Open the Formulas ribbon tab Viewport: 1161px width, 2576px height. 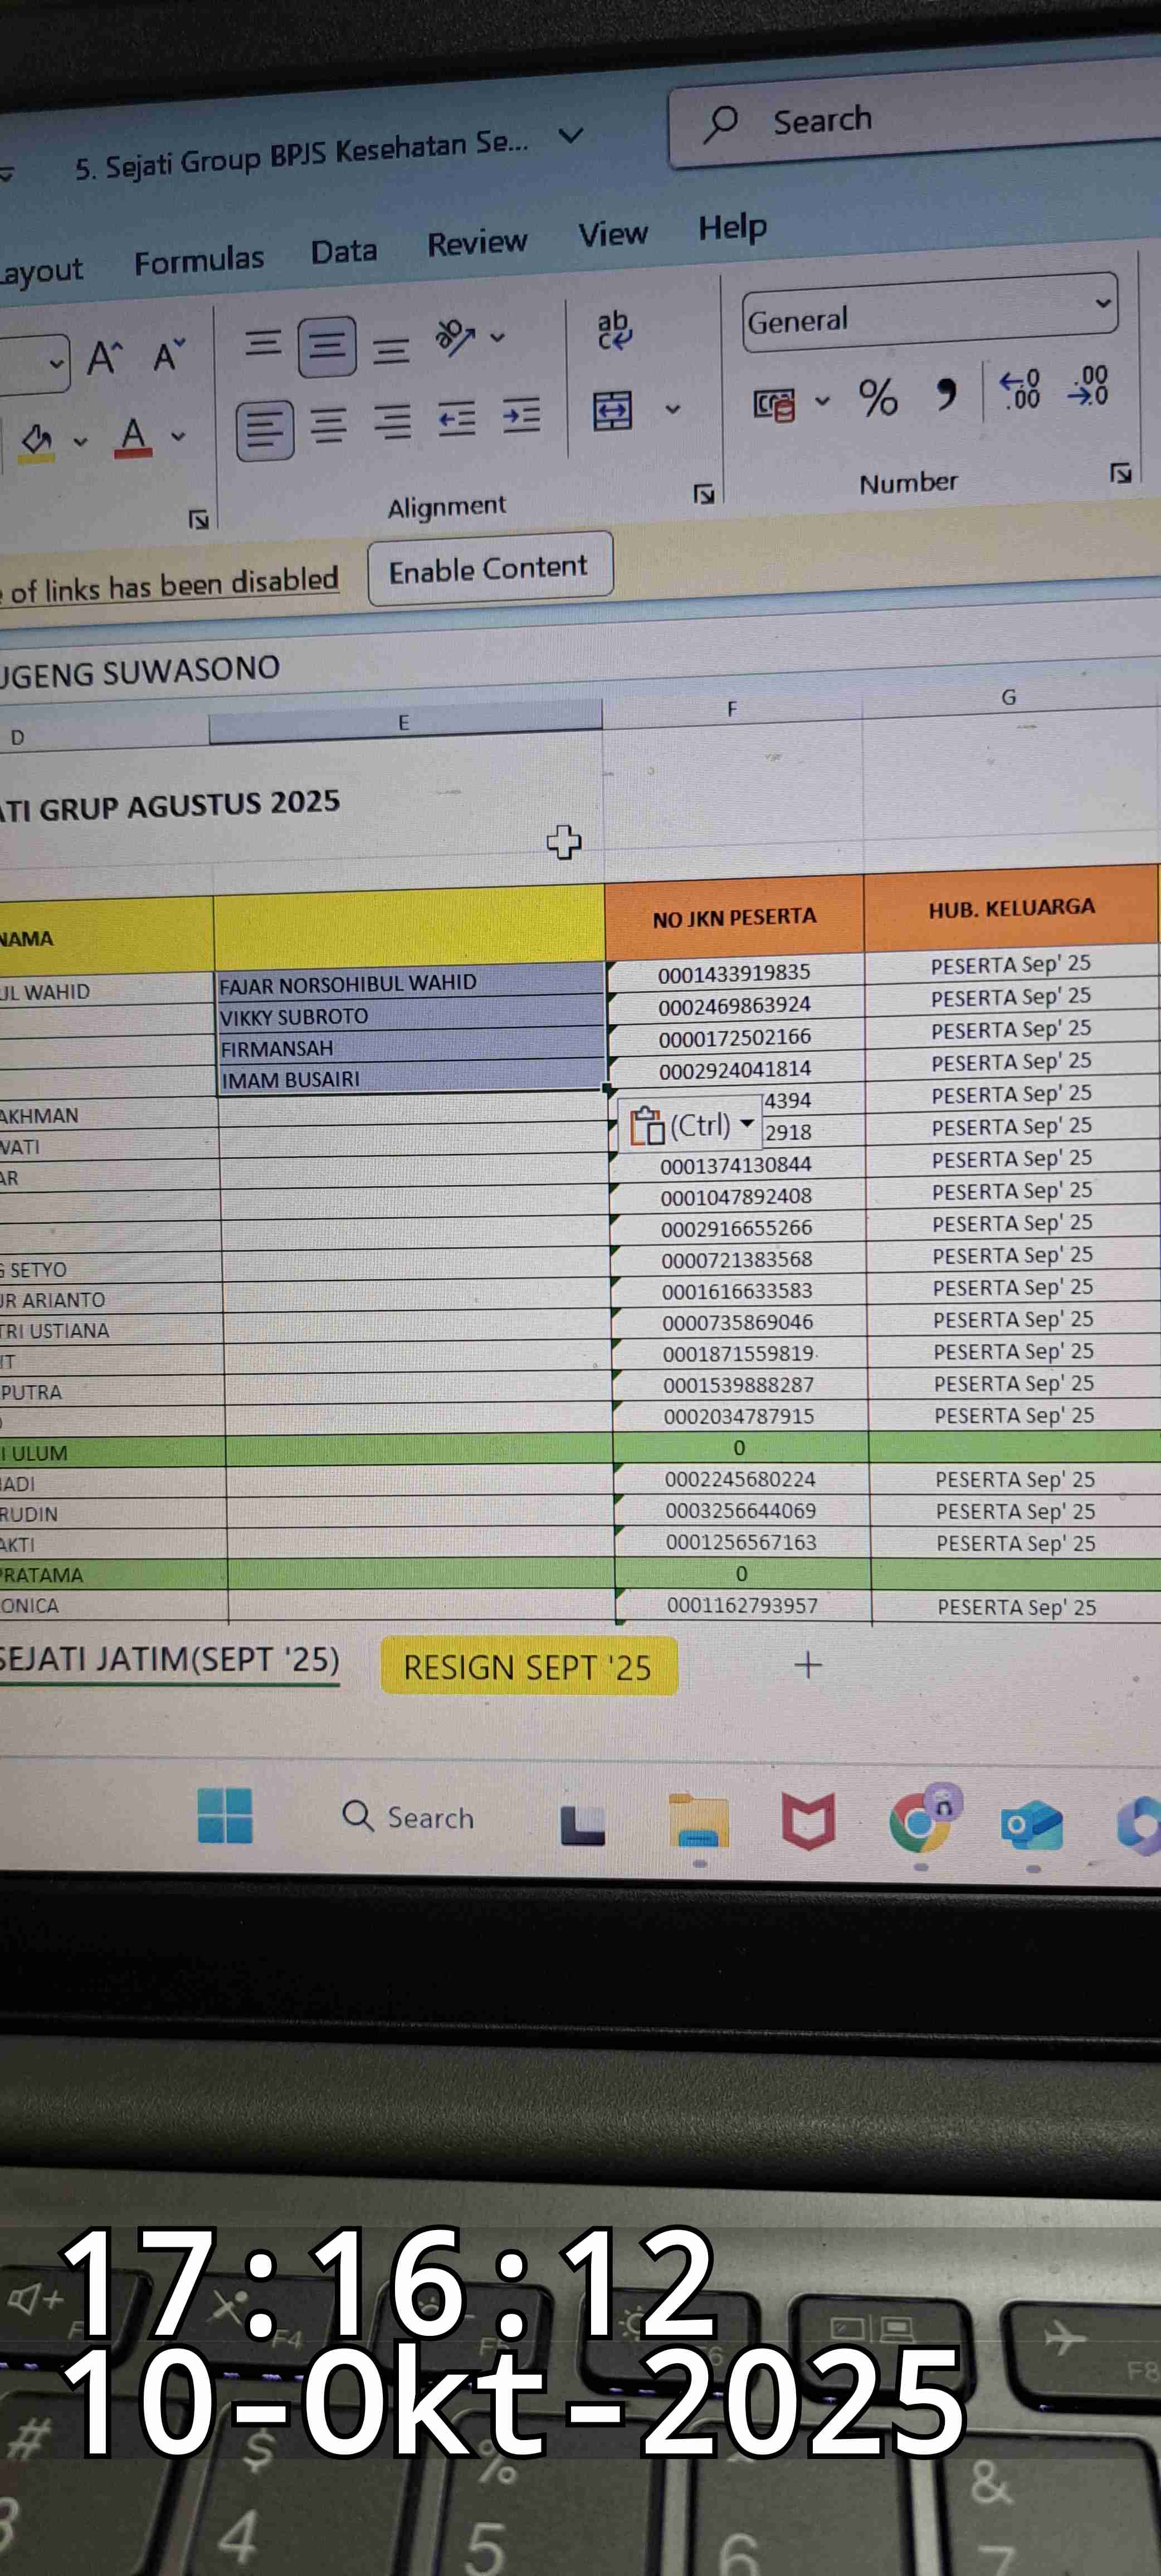coord(199,261)
